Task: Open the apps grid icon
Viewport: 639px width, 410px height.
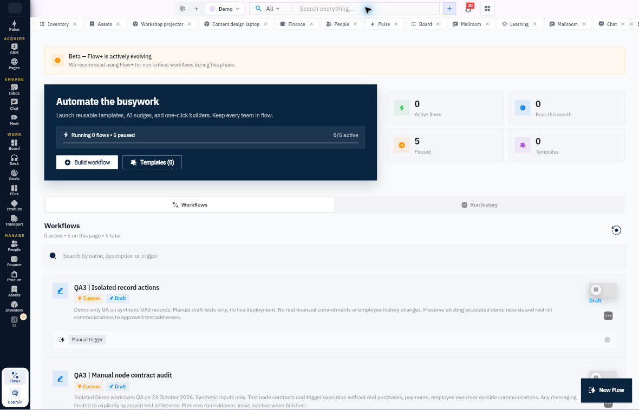Action: (x=487, y=9)
